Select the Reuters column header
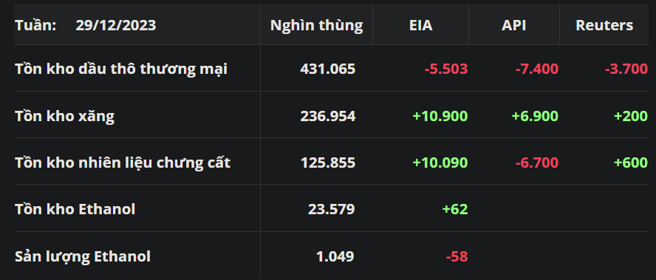 click(x=604, y=26)
